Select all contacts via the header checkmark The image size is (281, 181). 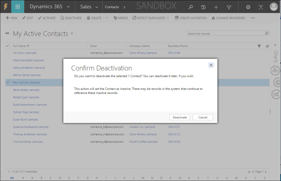(7, 46)
